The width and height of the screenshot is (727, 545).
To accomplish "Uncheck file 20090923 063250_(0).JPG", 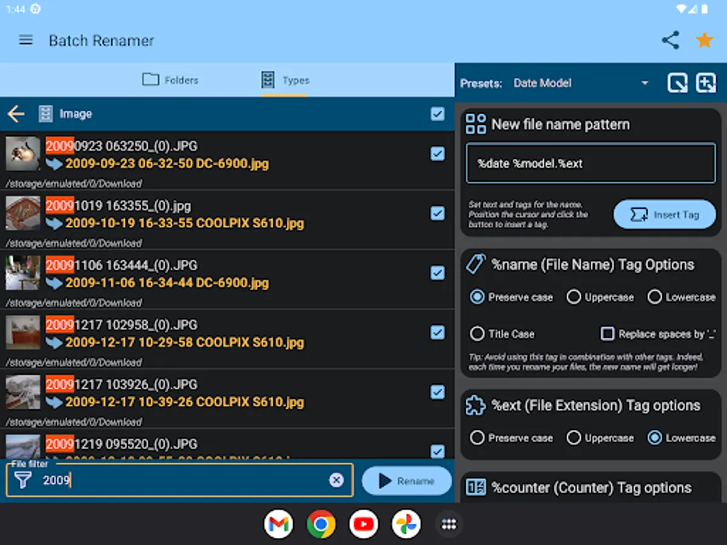I will [437, 154].
